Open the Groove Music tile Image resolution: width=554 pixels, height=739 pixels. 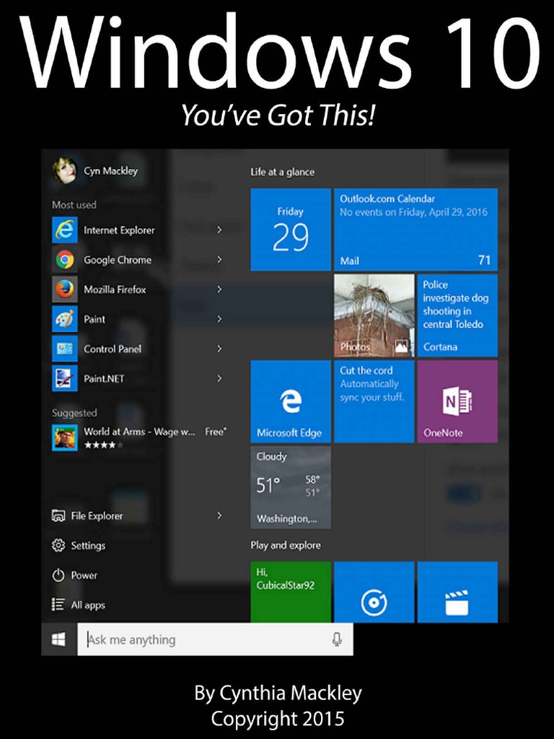tap(374, 592)
